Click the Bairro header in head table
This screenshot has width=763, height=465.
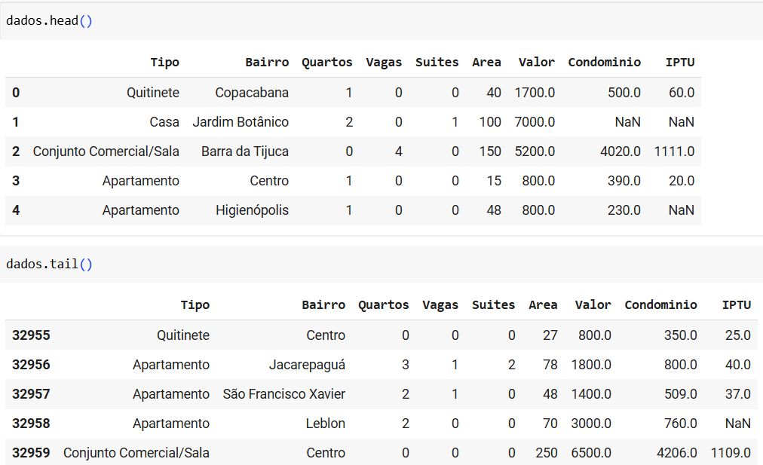click(x=267, y=63)
